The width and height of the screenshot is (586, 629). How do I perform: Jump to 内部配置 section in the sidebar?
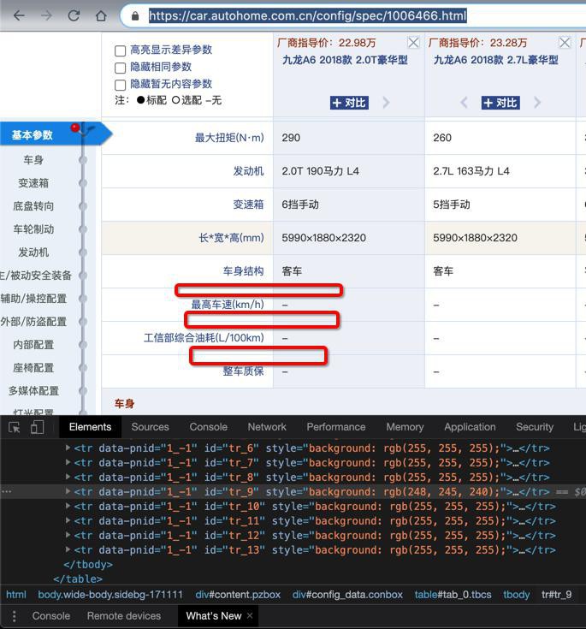(x=33, y=345)
